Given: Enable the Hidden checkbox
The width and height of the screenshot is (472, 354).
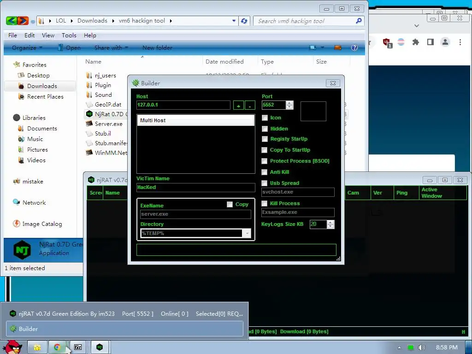Looking at the screenshot, I should 265,129.
